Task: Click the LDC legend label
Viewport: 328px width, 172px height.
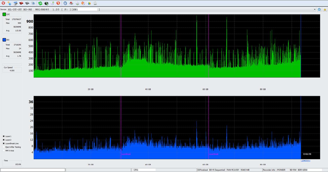Action: click(x=8, y=14)
